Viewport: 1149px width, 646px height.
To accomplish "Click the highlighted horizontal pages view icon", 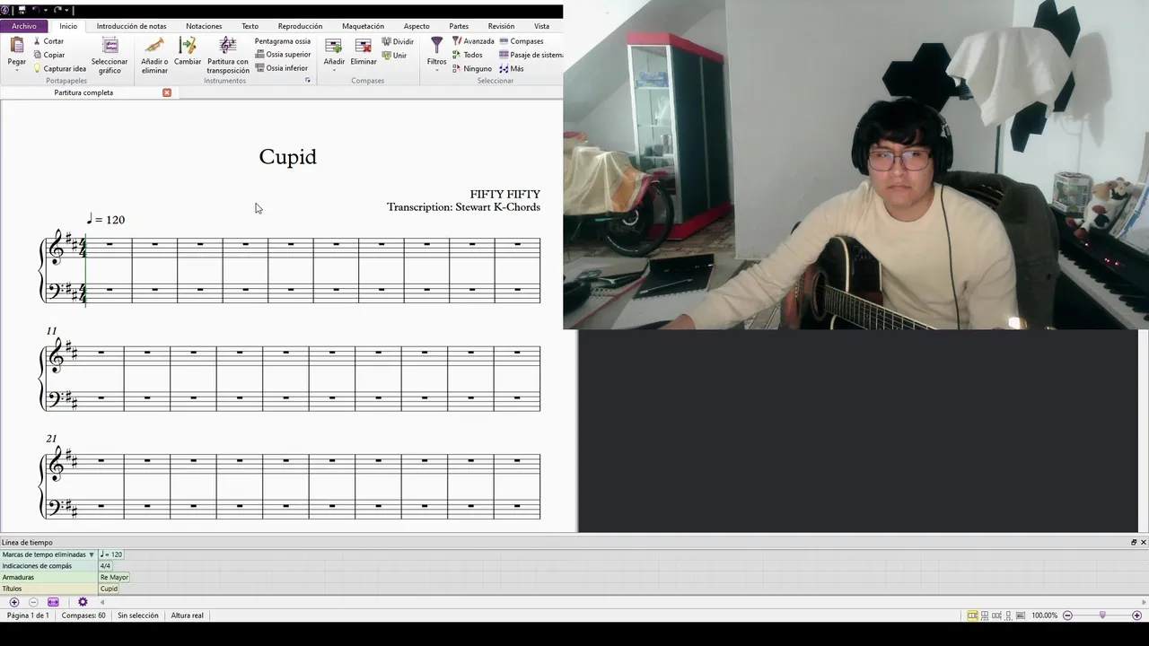I will (972, 615).
